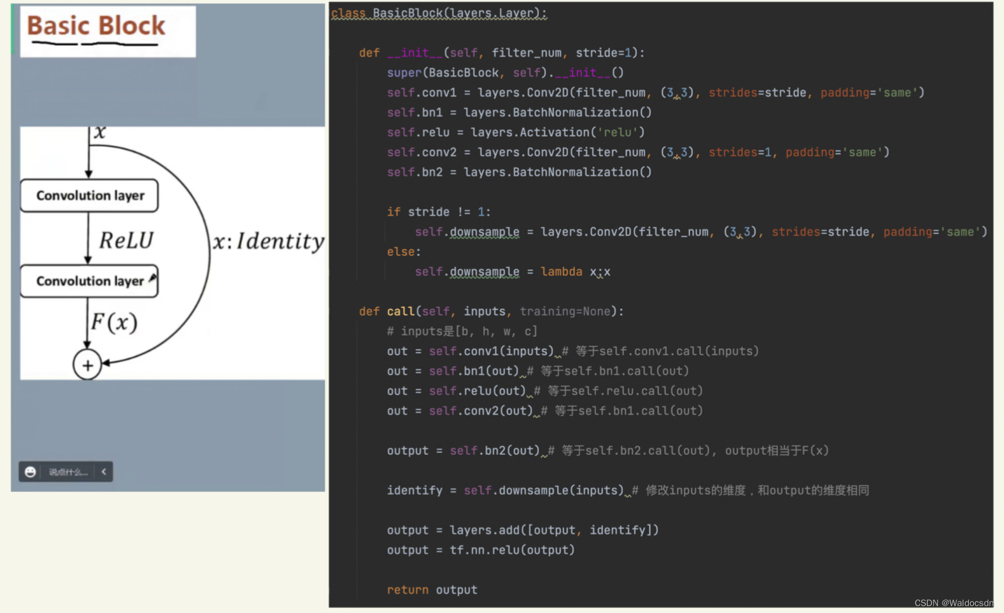
Task: Select the collapse arrow next to the comment bar
Action: tap(104, 472)
